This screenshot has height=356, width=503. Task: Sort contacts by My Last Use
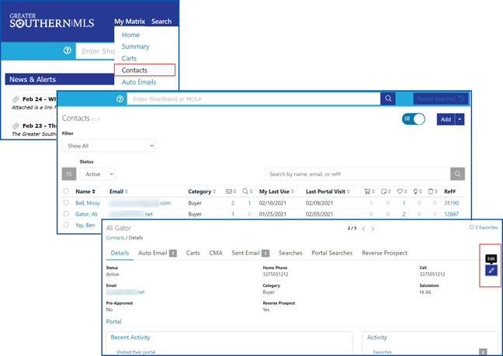pos(276,192)
